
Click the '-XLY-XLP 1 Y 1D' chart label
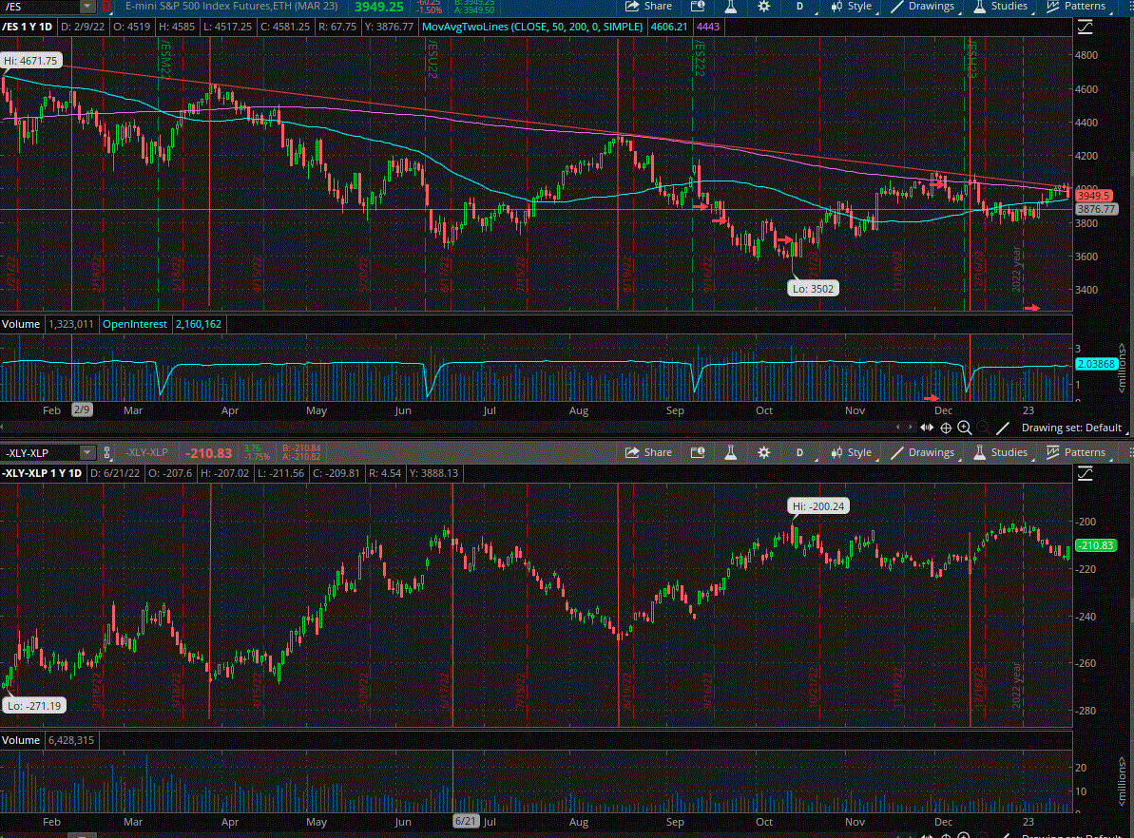[x=42, y=473]
